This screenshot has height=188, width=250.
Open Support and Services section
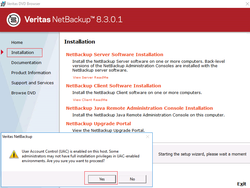point(33,83)
